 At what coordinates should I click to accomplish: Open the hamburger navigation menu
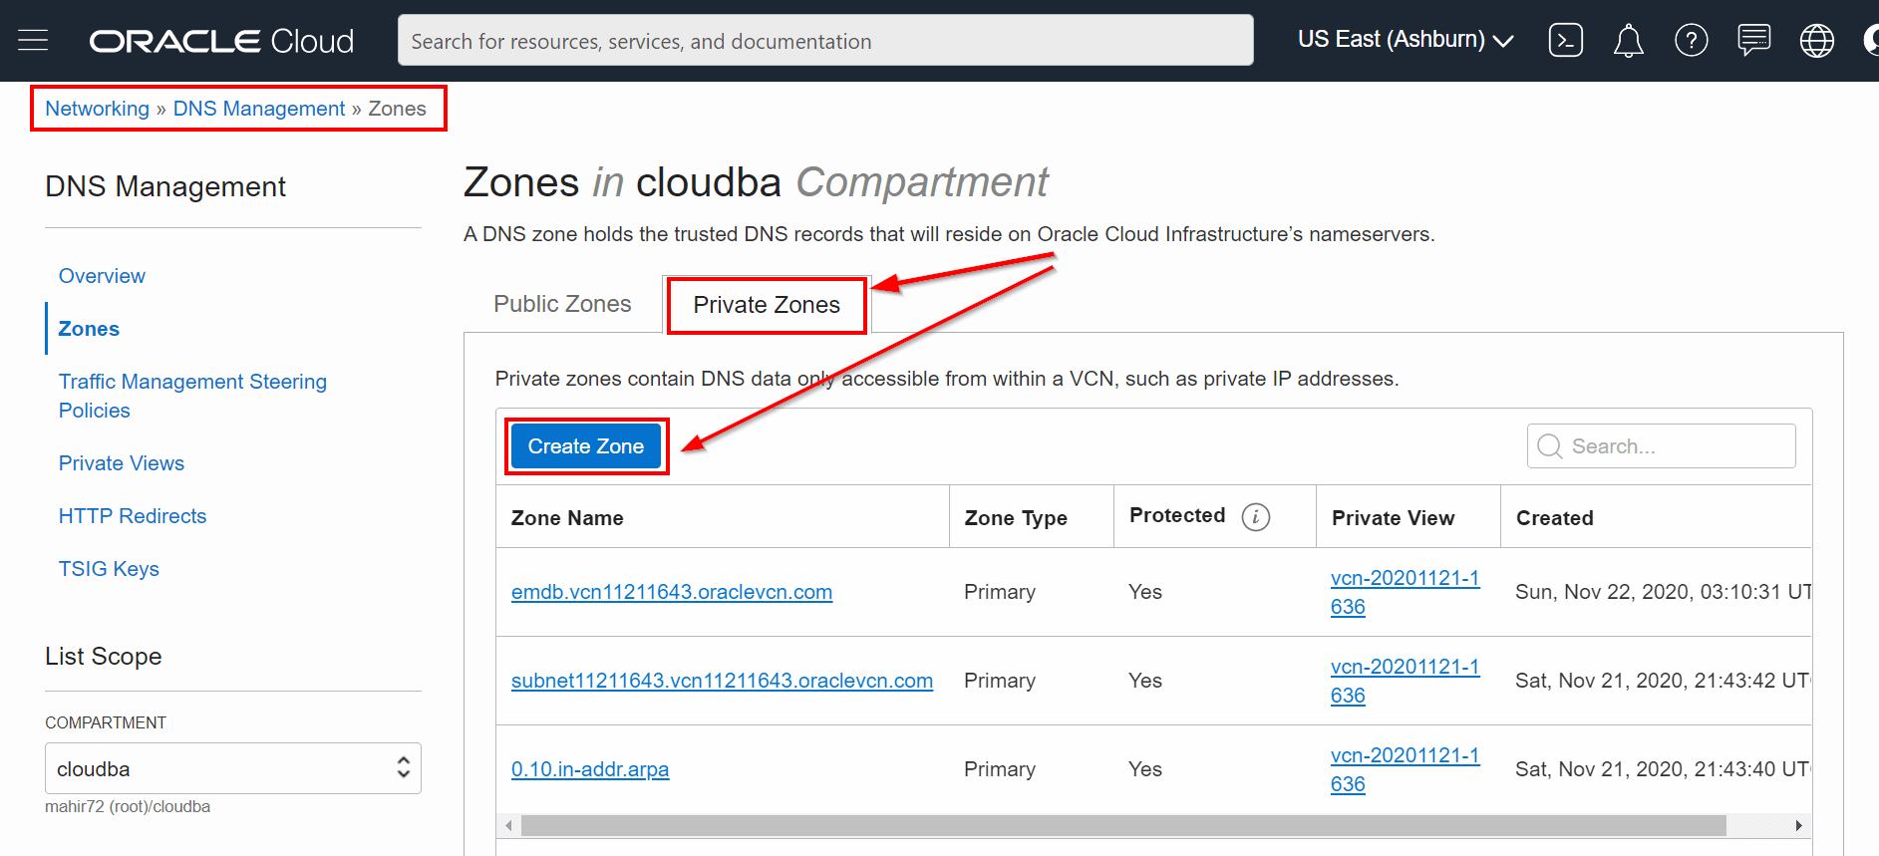pos(33,41)
